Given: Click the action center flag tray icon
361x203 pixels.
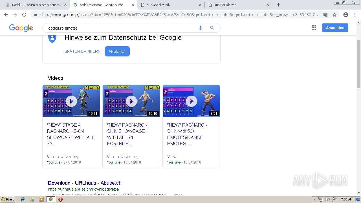Looking at the screenshot, I should [334, 199].
